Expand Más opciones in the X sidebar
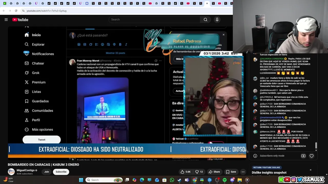 (39, 130)
